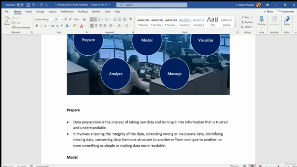The image size is (297, 167).
Task: Toggle Show/Hide paragraph marks
Action: 130,19
